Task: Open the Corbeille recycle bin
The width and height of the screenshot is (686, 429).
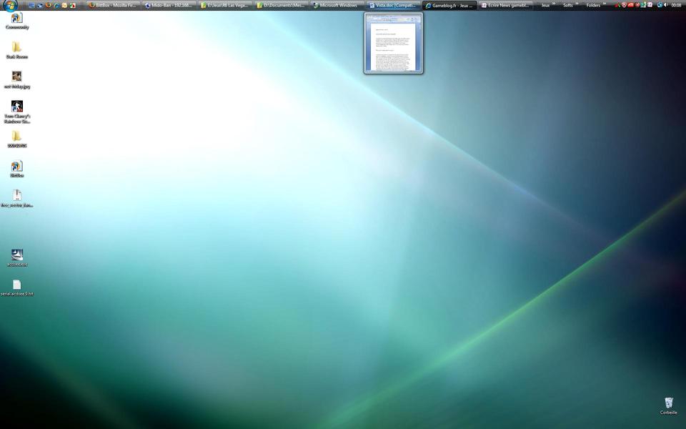Action: click(668, 403)
